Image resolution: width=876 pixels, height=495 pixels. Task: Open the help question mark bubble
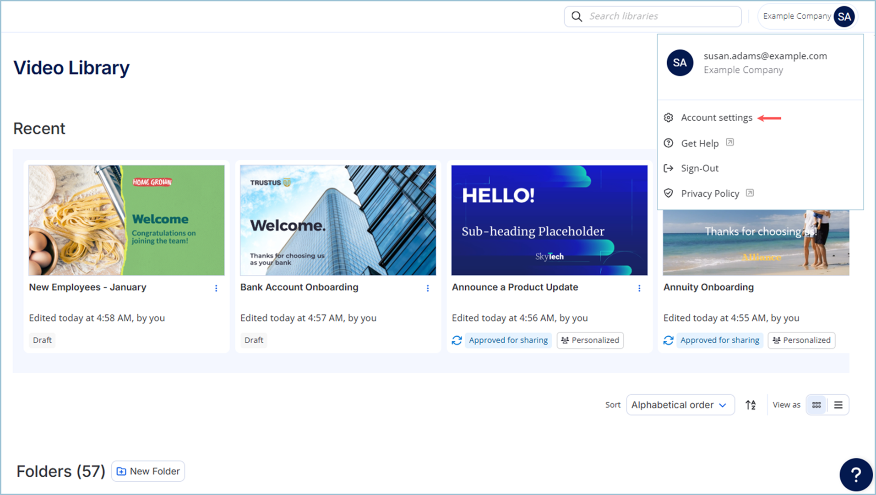click(855, 474)
